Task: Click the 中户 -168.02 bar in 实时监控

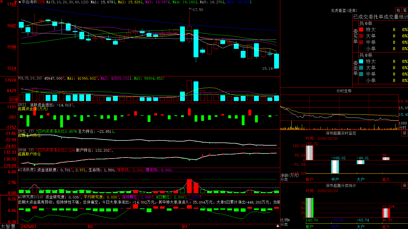Action: tap(335, 167)
